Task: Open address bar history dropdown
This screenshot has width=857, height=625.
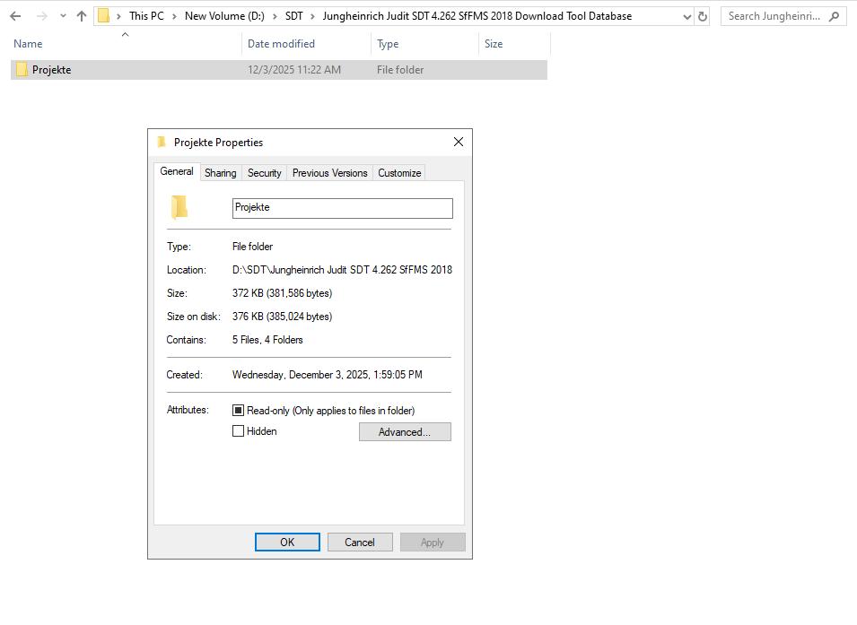Action: tap(687, 17)
